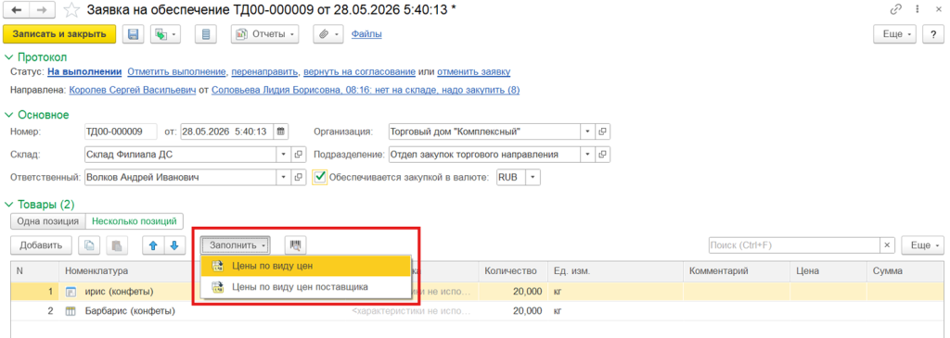Click the document date field
The height and width of the screenshot is (338, 950).
pos(227,131)
